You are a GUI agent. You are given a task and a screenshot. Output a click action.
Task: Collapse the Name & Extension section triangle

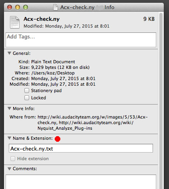coord(9,138)
